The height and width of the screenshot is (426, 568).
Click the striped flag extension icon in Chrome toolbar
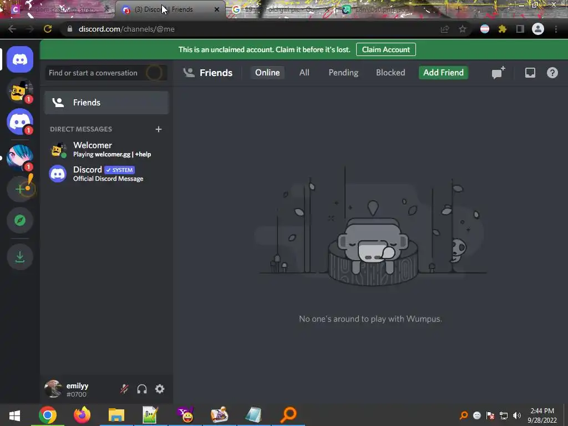[485, 29]
